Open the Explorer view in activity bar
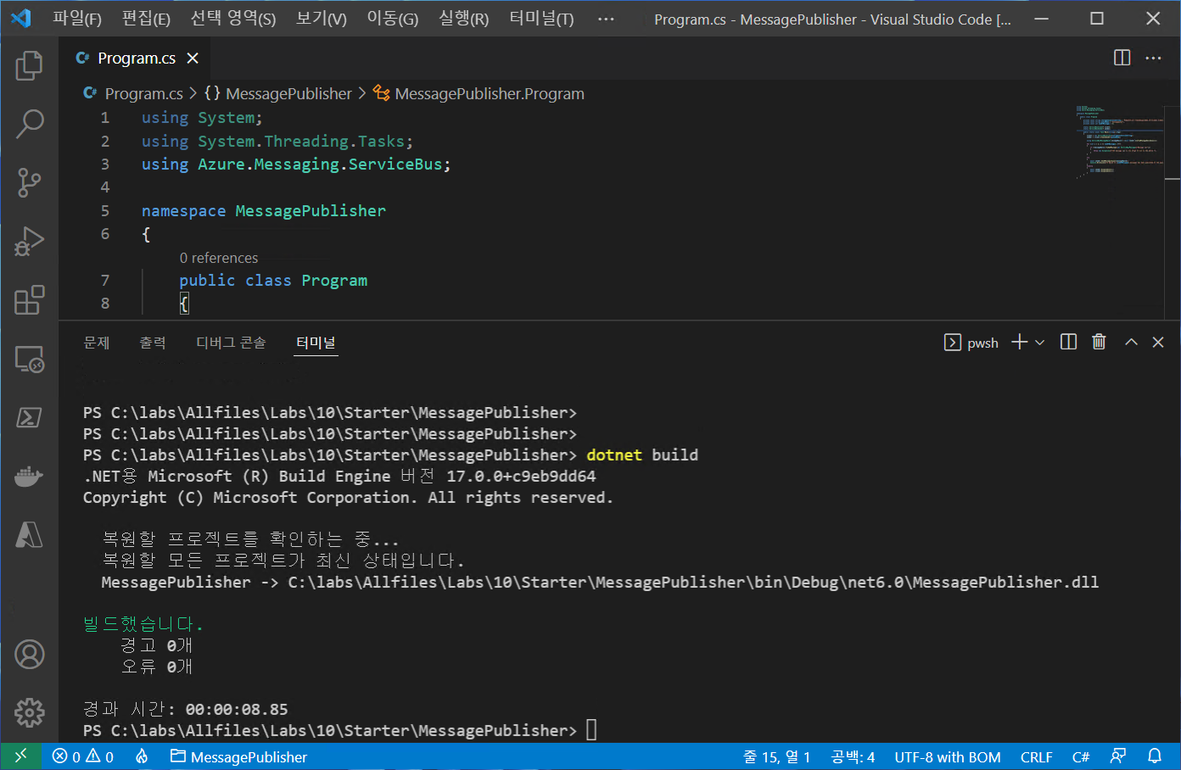Screen dimensions: 1181x770 point(29,65)
